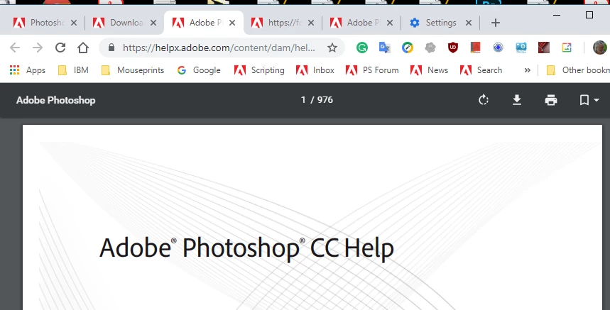Open the red book extension
The image size is (610, 310).
tap(475, 48)
